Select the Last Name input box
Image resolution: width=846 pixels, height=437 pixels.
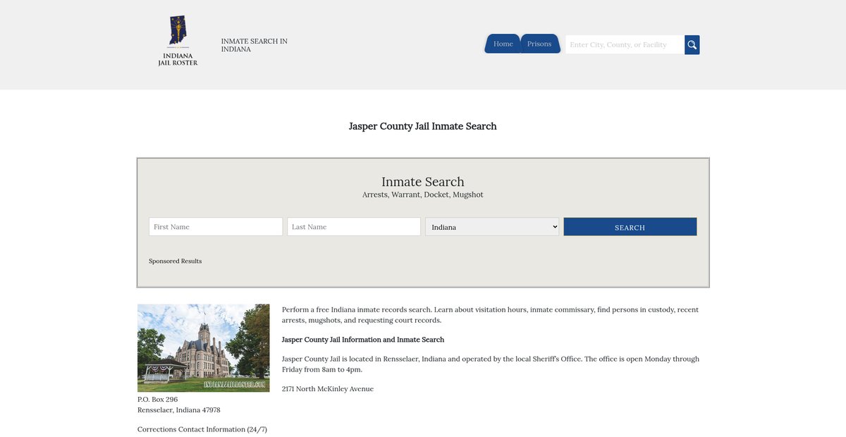(354, 227)
